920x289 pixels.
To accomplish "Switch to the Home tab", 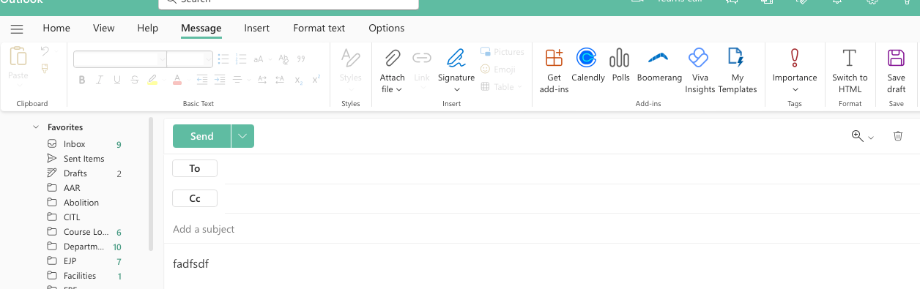I will click(56, 29).
